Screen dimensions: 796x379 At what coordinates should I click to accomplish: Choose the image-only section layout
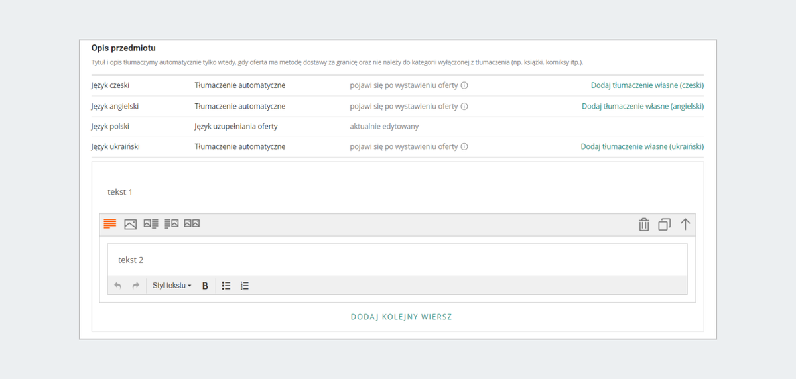(131, 224)
